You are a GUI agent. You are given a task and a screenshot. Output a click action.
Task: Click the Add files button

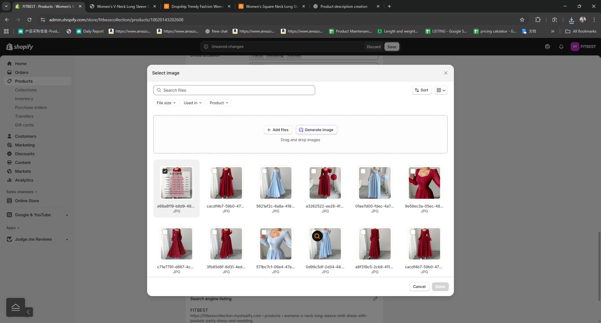click(278, 130)
